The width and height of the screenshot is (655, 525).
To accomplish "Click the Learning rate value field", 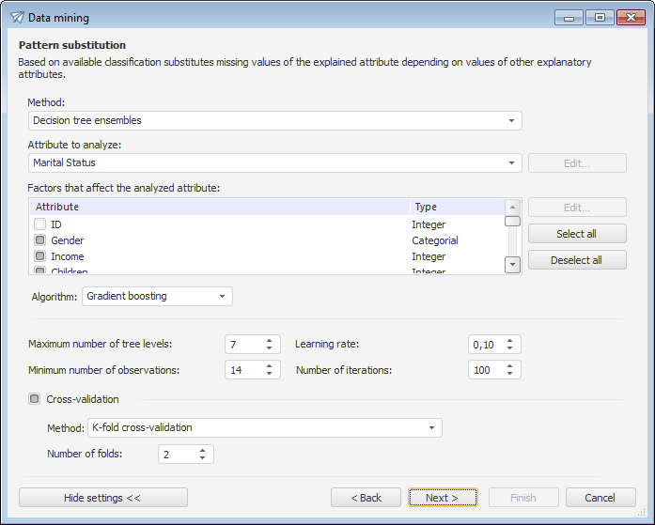I will pyautogui.click(x=485, y=345).
